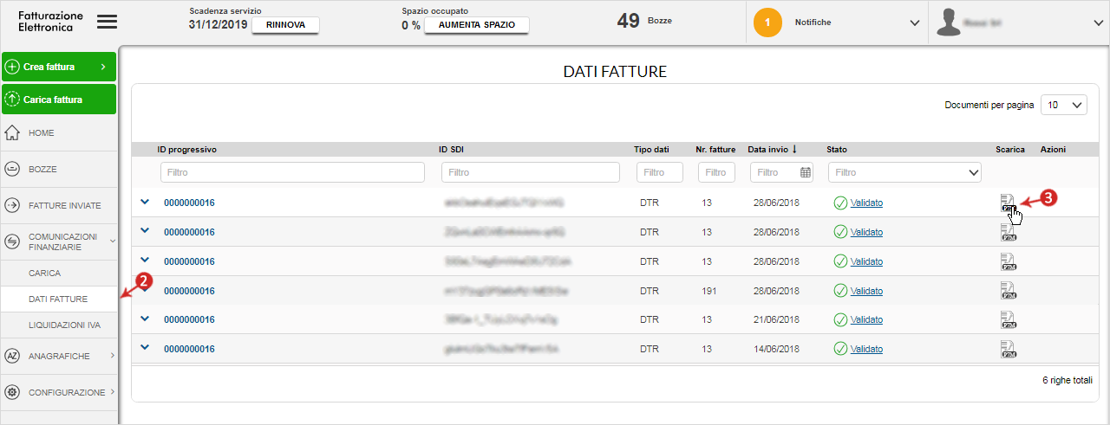Open the calendar icon in Data invio filter
The width and height of the screenshot is (1110, 425).
coord(806,172)
